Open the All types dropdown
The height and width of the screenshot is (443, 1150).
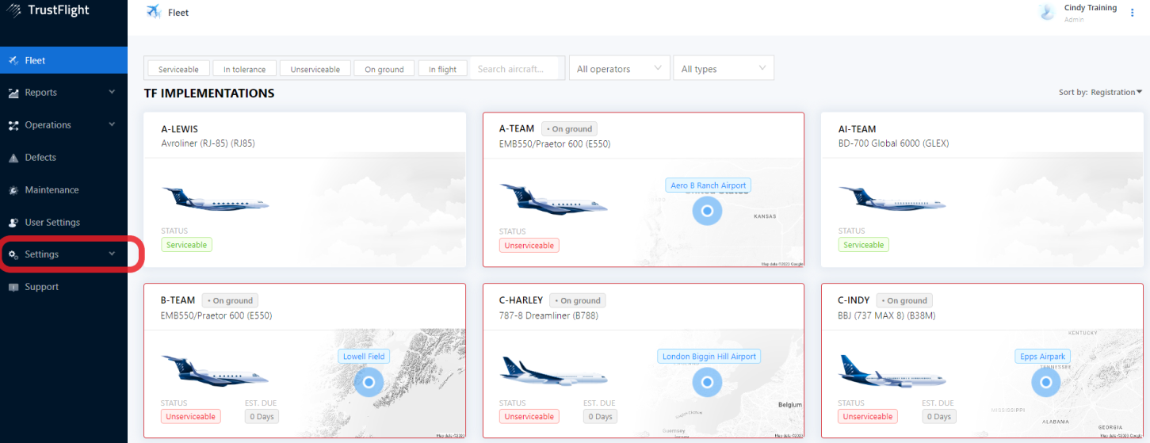(x=724, y=69)
